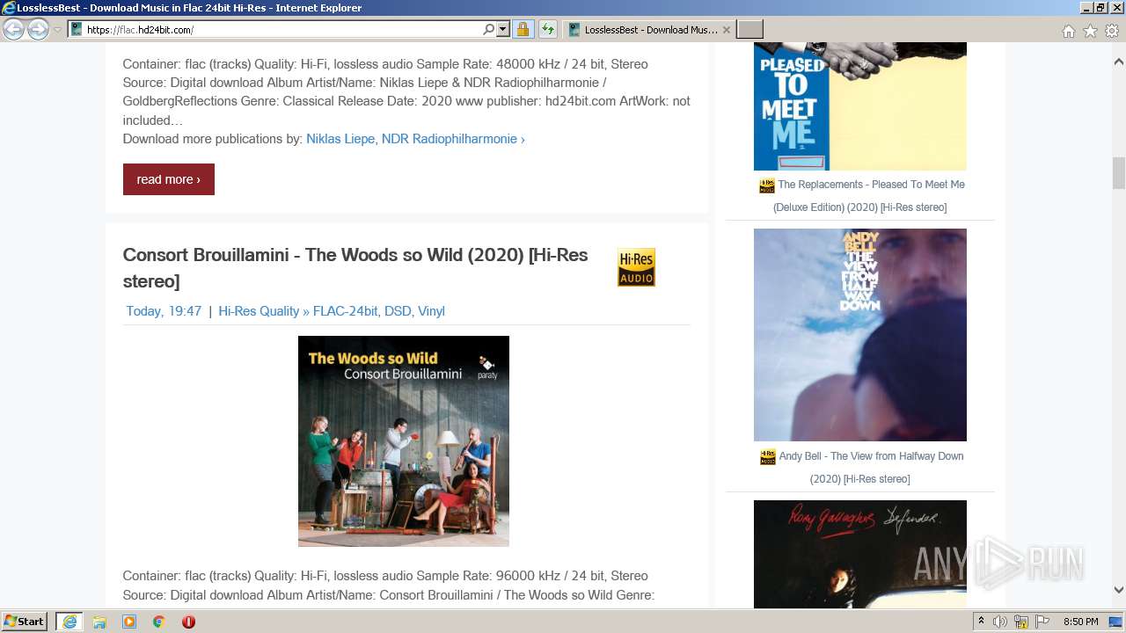Open the Home page icon
The image size is (1126, 633).
[1068, 31]
